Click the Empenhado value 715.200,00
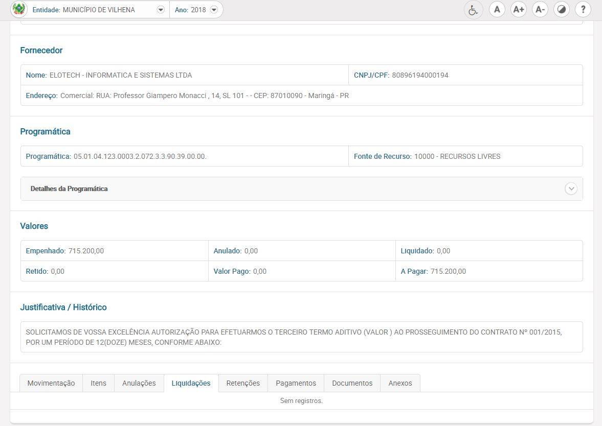Viewport: 602px width, 426px height. (86, 251)
